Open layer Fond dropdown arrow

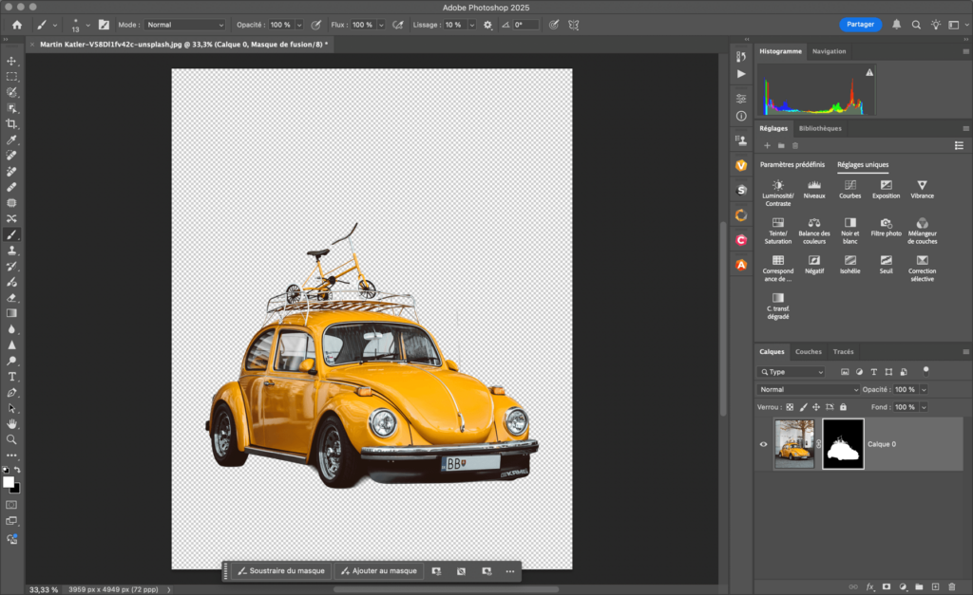924,407
